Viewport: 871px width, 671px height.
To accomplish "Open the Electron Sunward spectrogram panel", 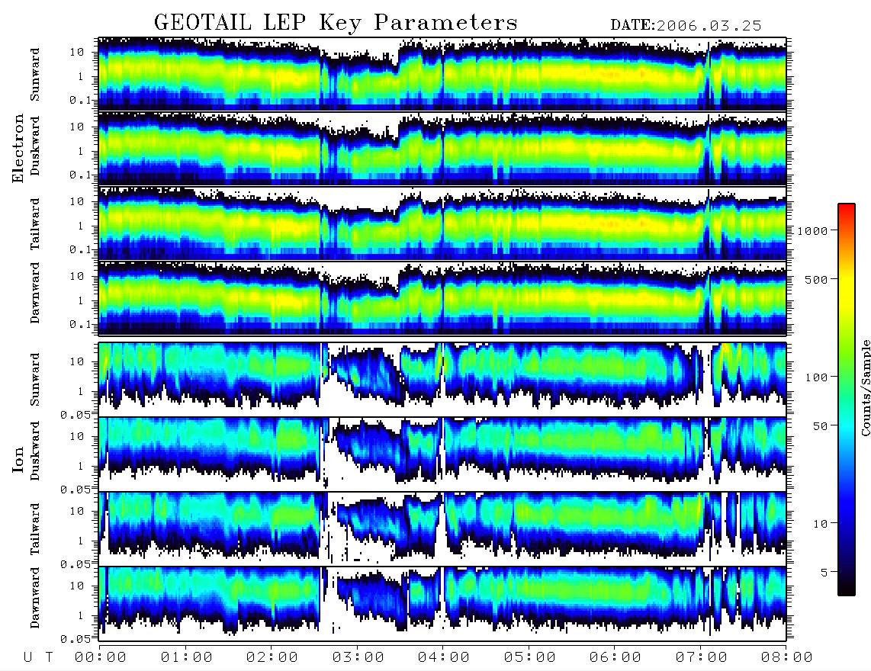I will click(x=442, y=73).
